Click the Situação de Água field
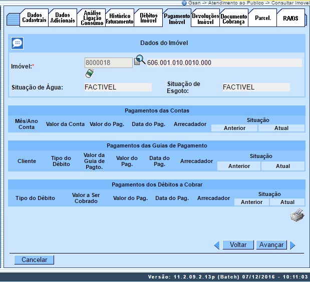Viewport: 310px width, 282px height. coord(118,87)
